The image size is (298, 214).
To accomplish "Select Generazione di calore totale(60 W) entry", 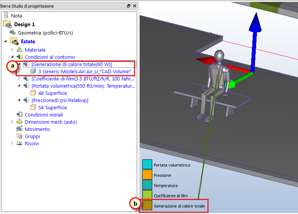I will pyautogui.click(x=72, y=65).
